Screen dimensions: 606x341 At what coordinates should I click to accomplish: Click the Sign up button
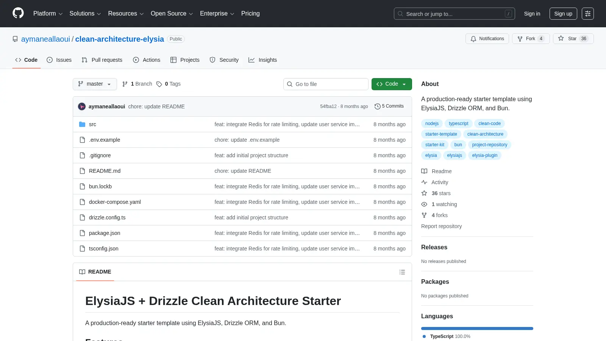563,14
